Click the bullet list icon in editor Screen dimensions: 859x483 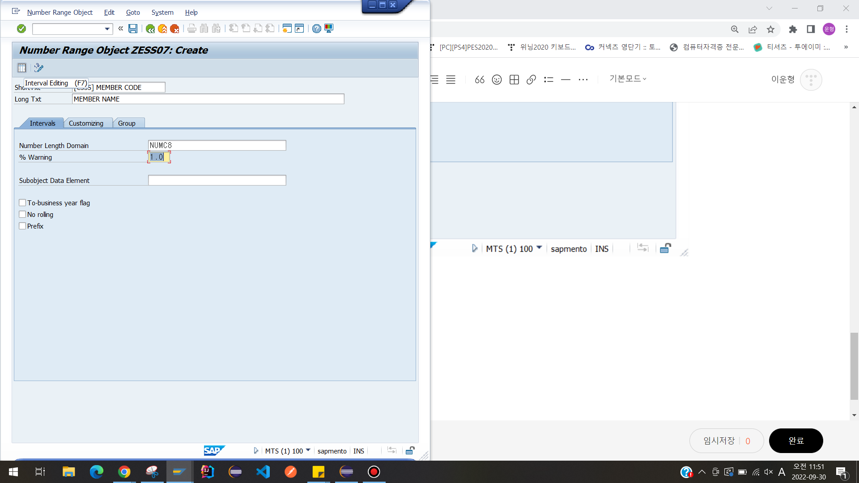click(549, 80)
